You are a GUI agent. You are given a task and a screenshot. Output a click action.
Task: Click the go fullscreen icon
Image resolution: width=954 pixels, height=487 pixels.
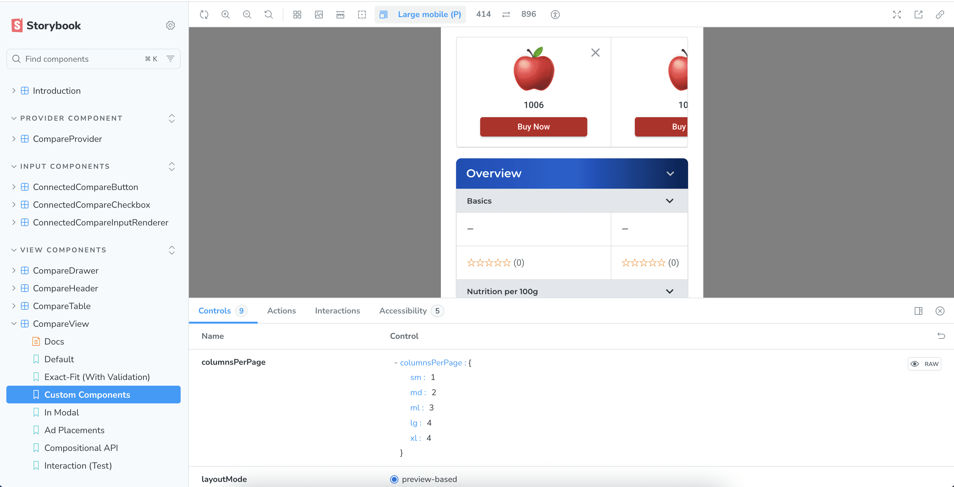(x=897, y=15)
